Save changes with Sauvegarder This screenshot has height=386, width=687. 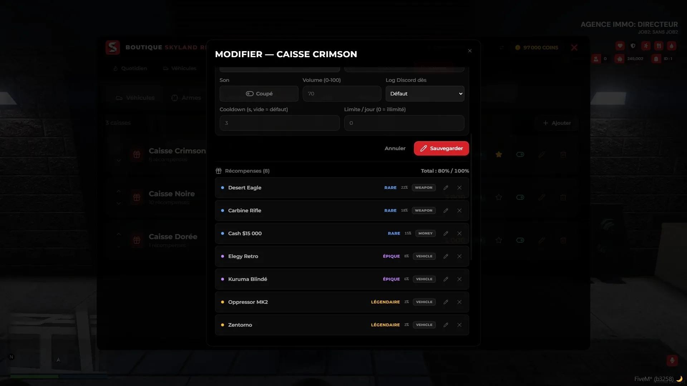click(442, 148)
